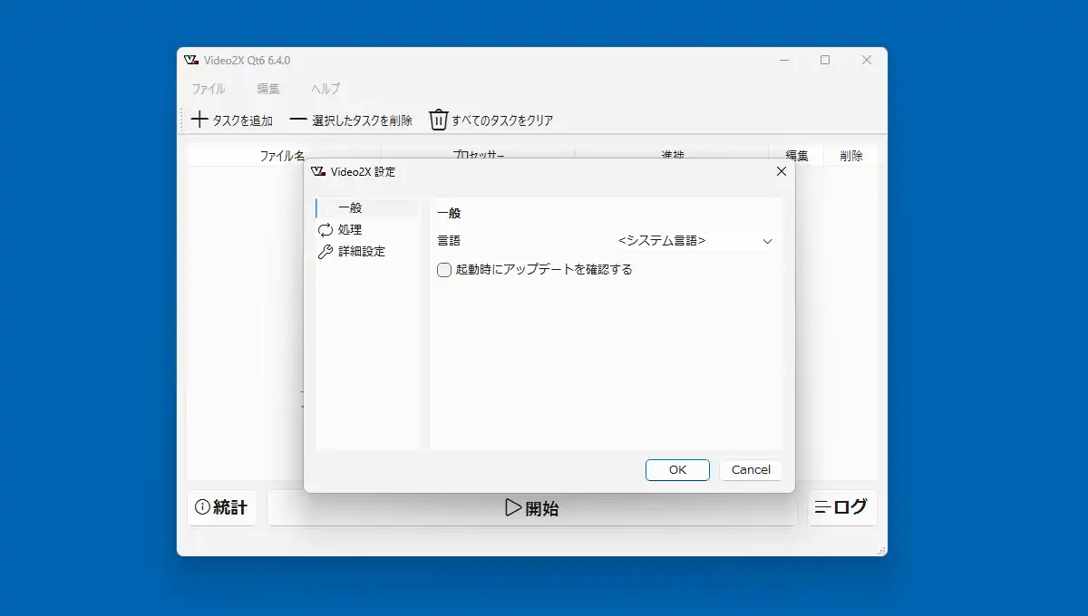Click the wrench icon beside 詳細設定
Image resolution: width=1088 pixels, height=616 pixels.
325,252
